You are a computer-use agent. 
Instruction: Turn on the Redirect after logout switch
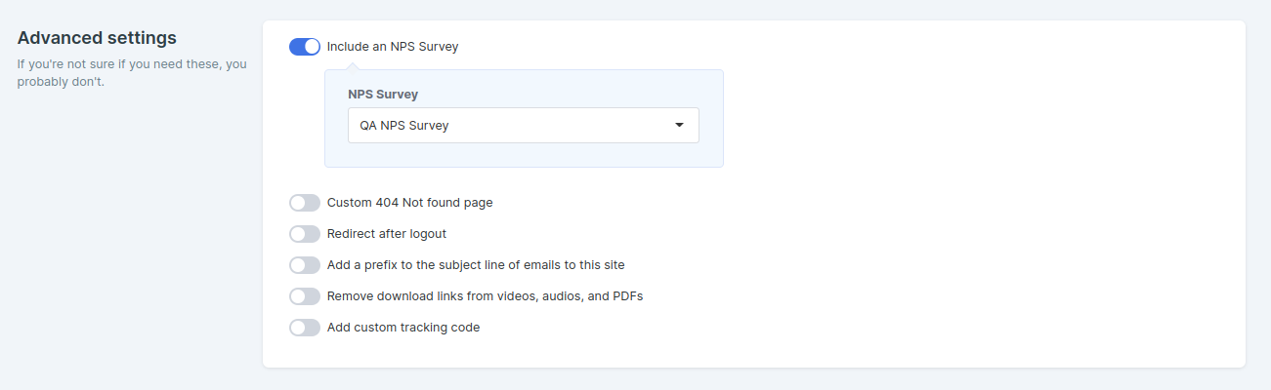coord(305,234)
